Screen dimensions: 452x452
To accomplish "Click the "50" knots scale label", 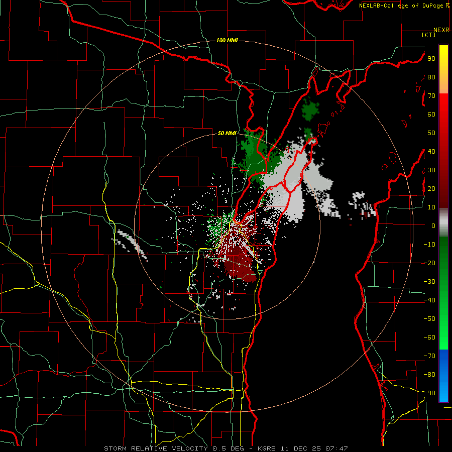I will tap(431, 133).
